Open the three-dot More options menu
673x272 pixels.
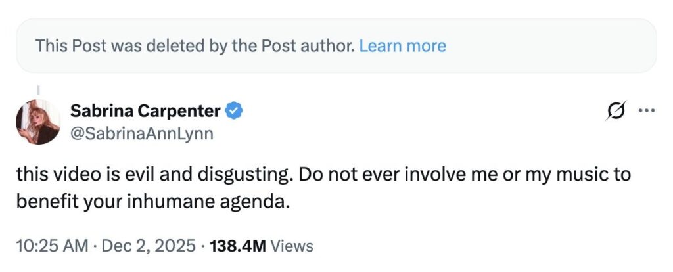click(x=647, y=110)
